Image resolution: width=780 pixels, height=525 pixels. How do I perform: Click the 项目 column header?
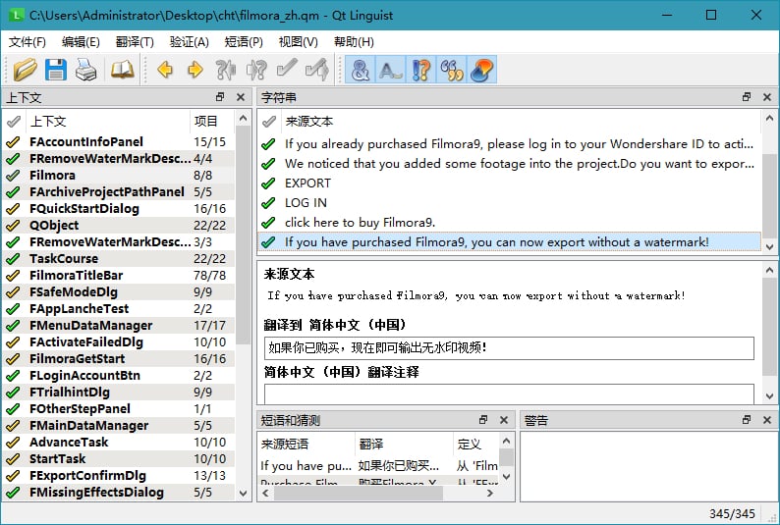[206, 122]
